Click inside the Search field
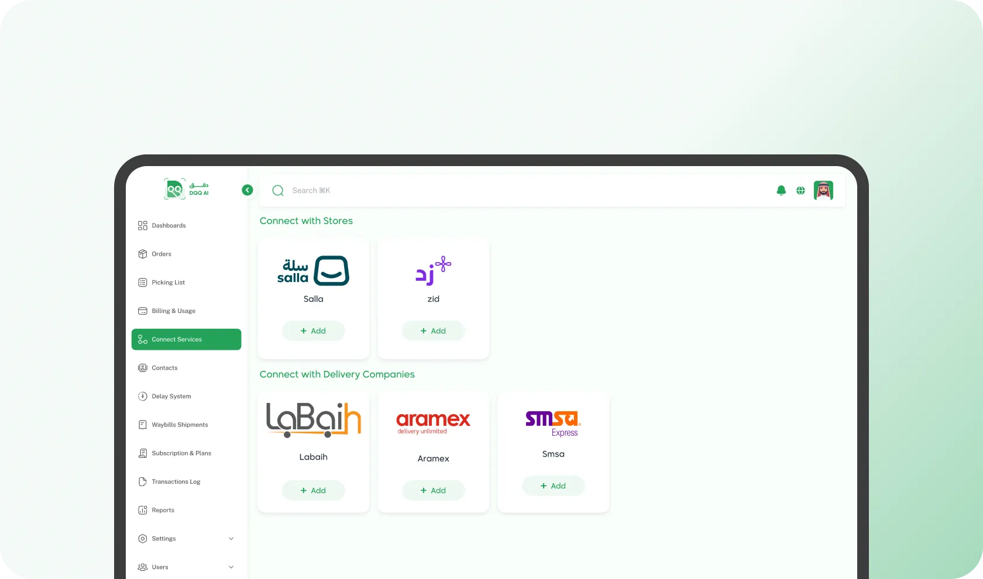This screenshot has height=579, width=983. point(410,190)
